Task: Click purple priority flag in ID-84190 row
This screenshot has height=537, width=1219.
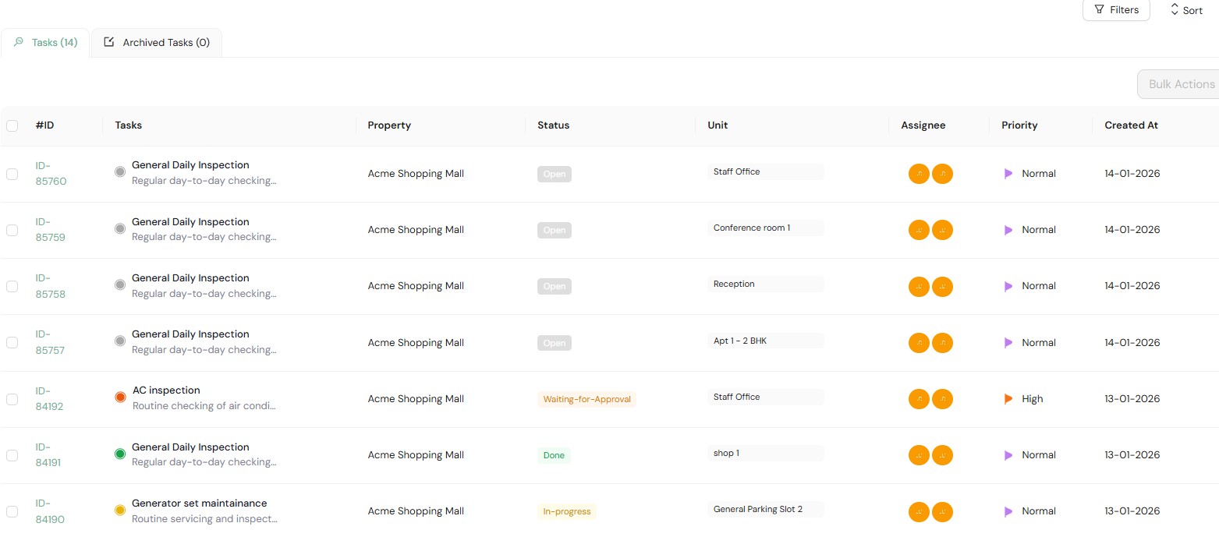Action: pyautogui.click(x=1008, y=511)
